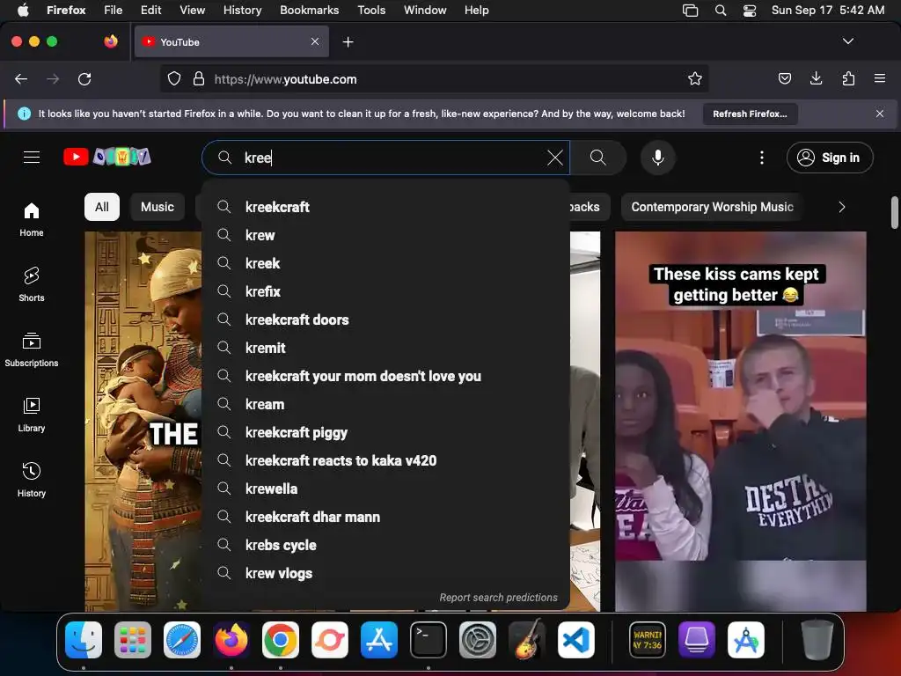Choose kreekcraft doors suggestion
This screenshot has width=901, height=676.
click(385, 320)
